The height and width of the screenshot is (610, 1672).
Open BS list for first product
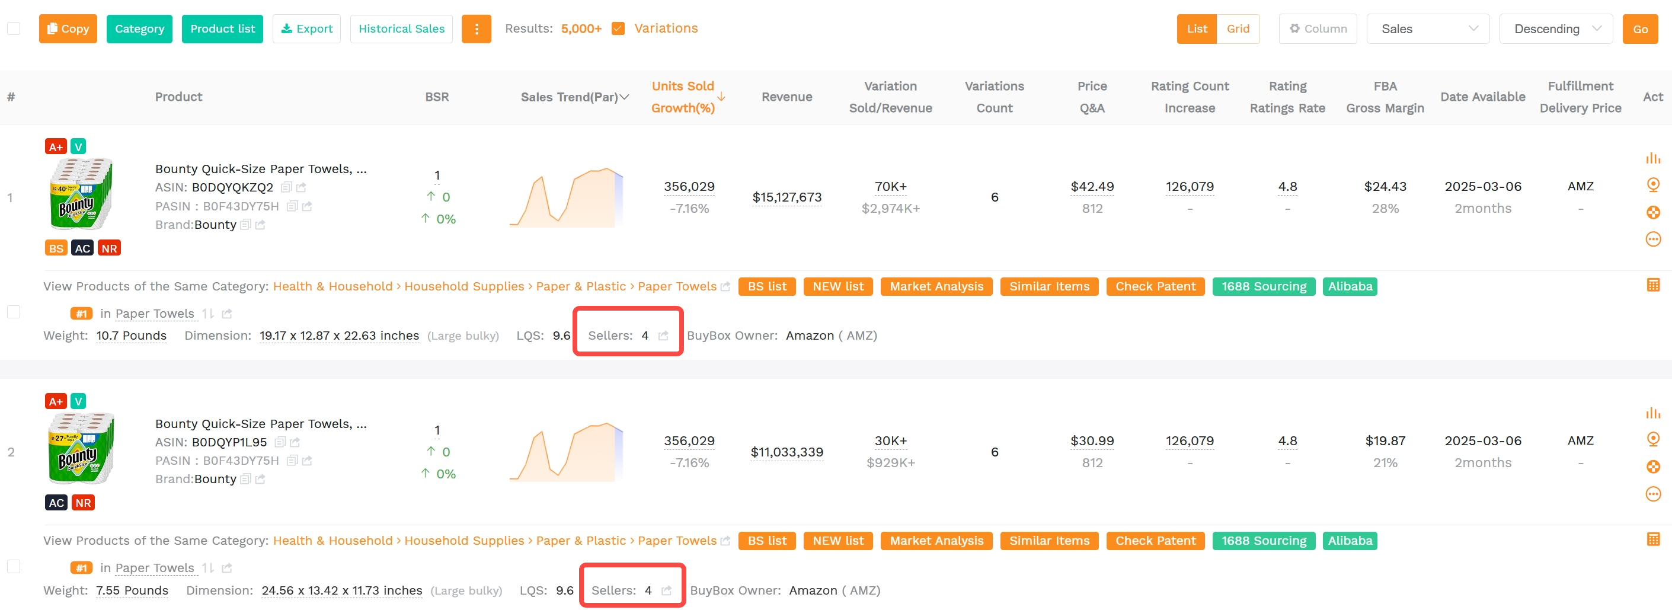click(766, 286)
